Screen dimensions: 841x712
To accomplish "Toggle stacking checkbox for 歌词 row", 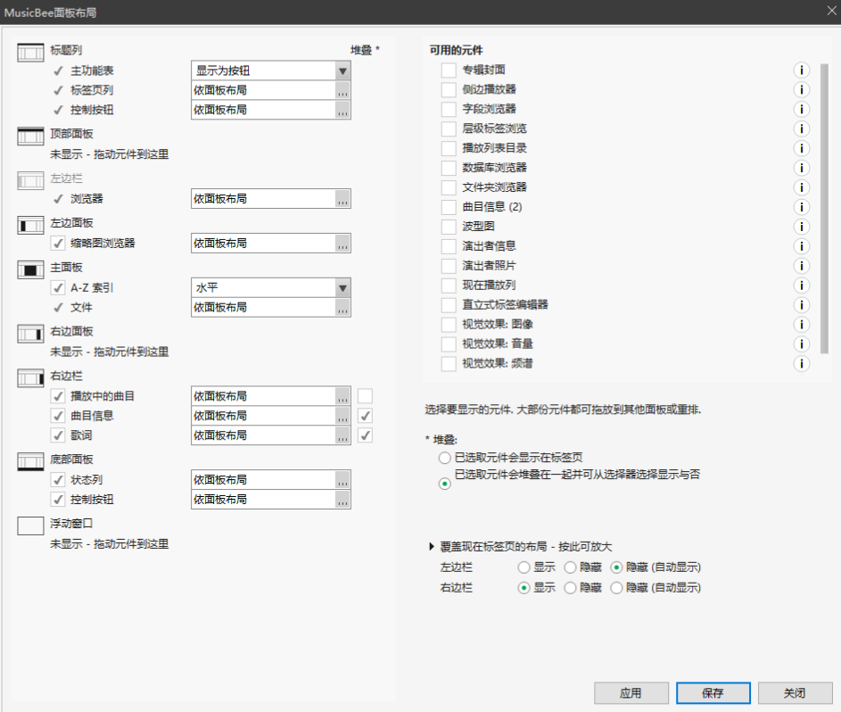I will pos(365,435).
